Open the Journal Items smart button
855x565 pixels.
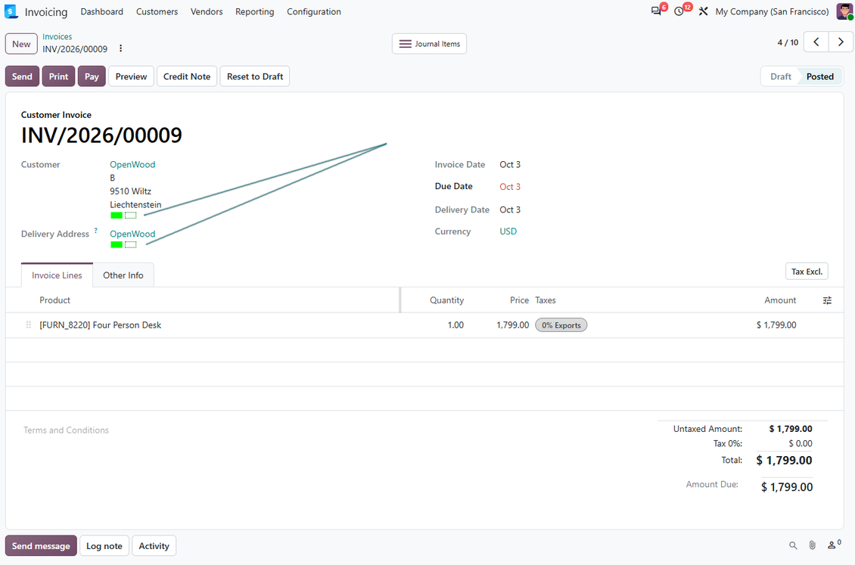(x=430, y=44)
